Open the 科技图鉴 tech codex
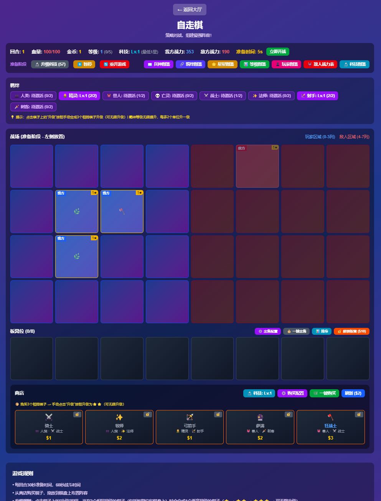 coord(355,64)
